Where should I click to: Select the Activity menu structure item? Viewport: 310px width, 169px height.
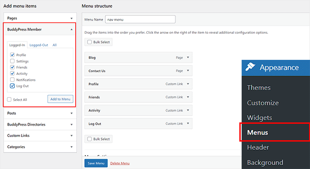(138, 111)
